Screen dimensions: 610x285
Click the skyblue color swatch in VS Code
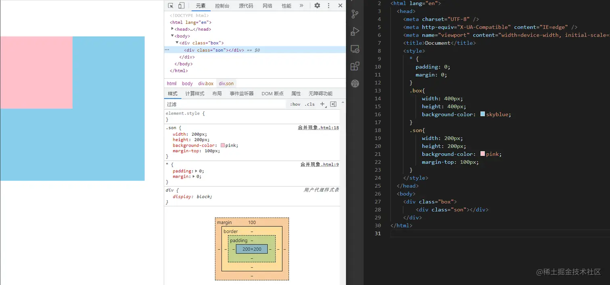(x=483, y=114)
